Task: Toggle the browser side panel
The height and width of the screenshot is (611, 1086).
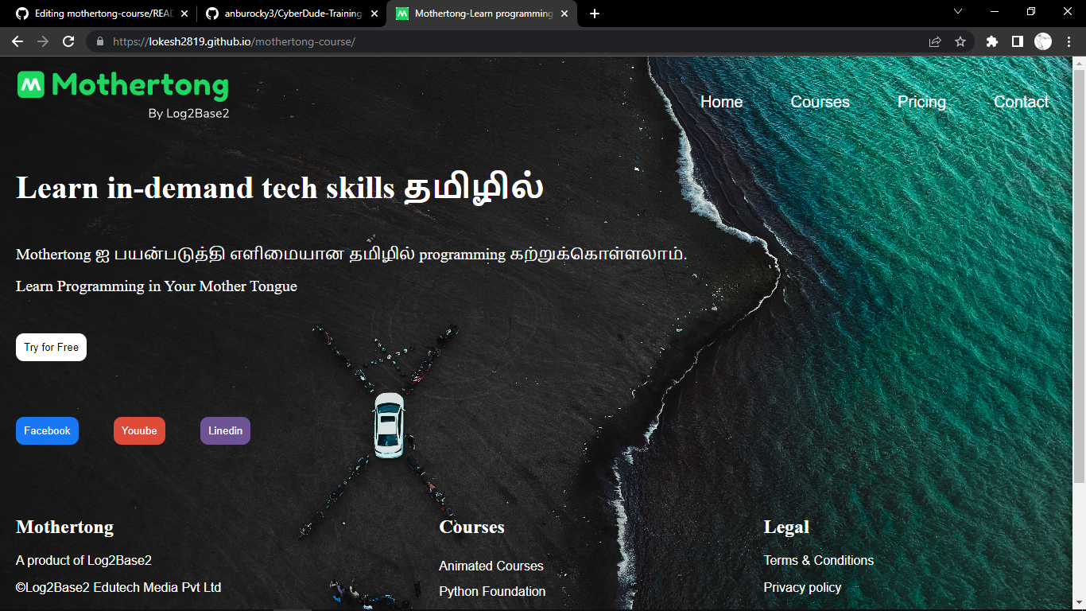Action: tap(1017, 41)
